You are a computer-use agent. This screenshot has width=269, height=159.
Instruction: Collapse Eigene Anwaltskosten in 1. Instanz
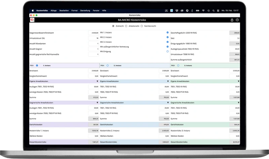(x=97, y=81)
